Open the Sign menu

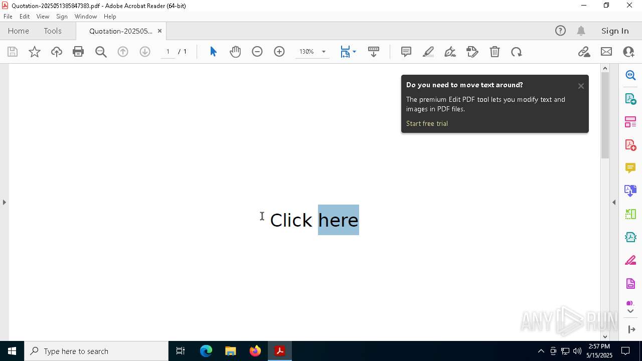coord(62,17)
